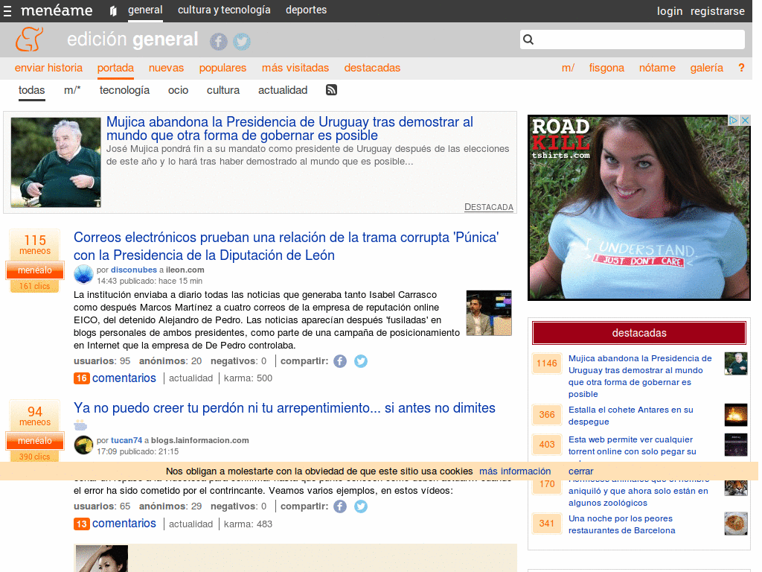Click the search magnifier icon
Viewport: 762px width, 572px height.
point(528,39)
